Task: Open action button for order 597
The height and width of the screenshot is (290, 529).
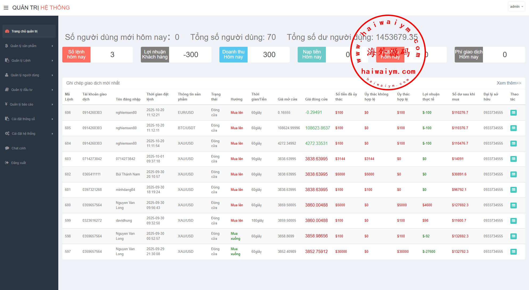Action: click(x=513, y=252)
